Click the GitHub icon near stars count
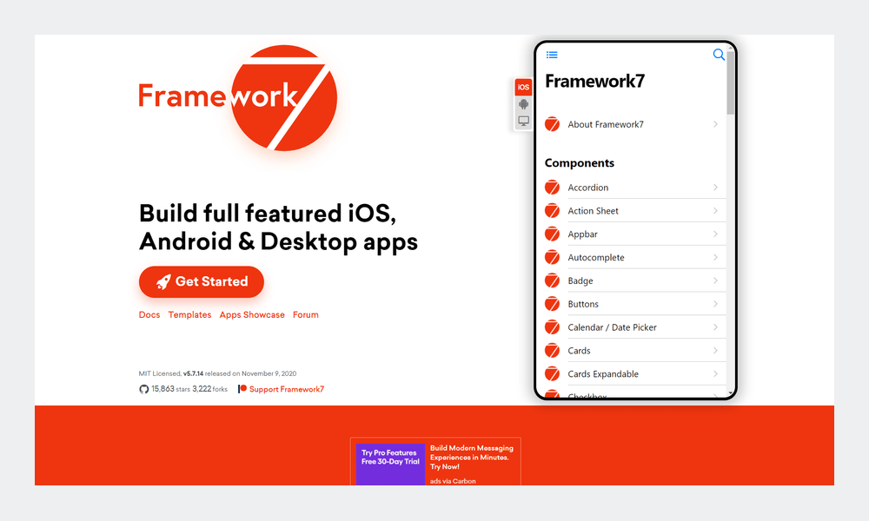Image resolution: width=869 pixels, height=521 pixels. [143, 389]
